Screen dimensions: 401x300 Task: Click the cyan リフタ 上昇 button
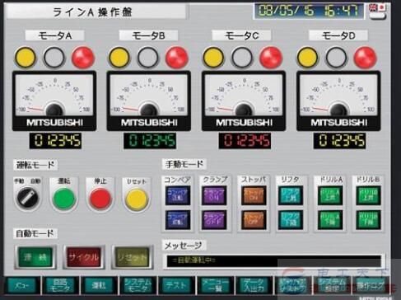(291, 195)
